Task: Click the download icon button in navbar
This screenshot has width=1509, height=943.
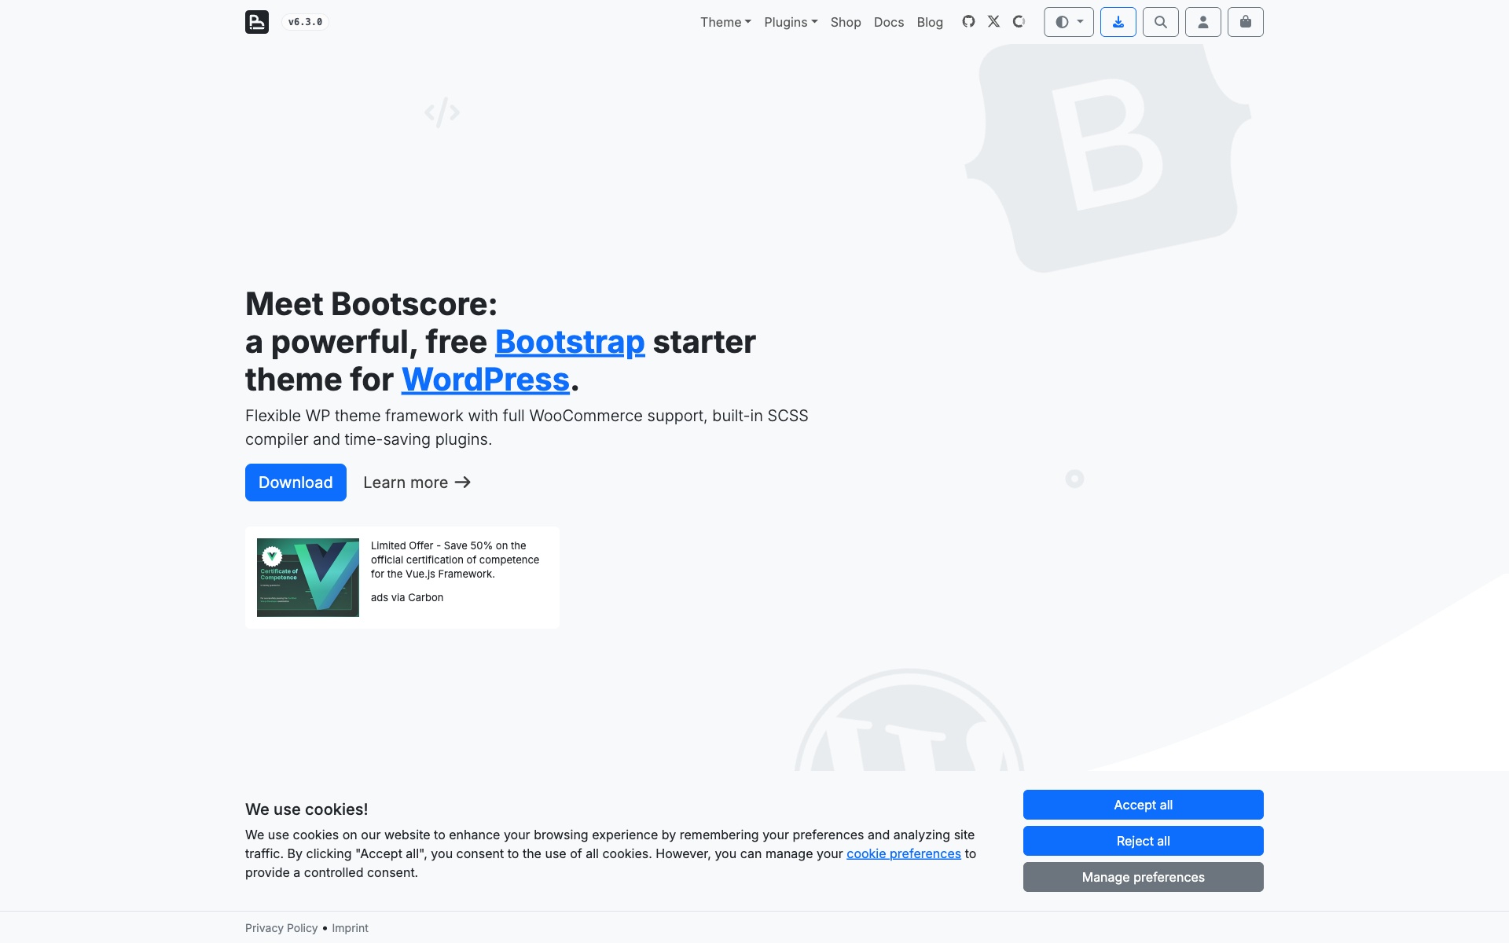Action: [x=1118, y=22]
